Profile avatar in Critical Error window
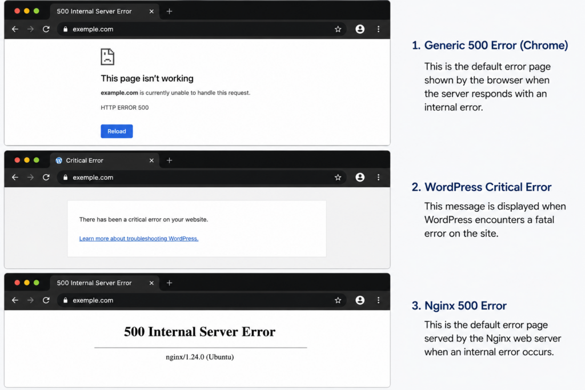 [x=360, y=177]
